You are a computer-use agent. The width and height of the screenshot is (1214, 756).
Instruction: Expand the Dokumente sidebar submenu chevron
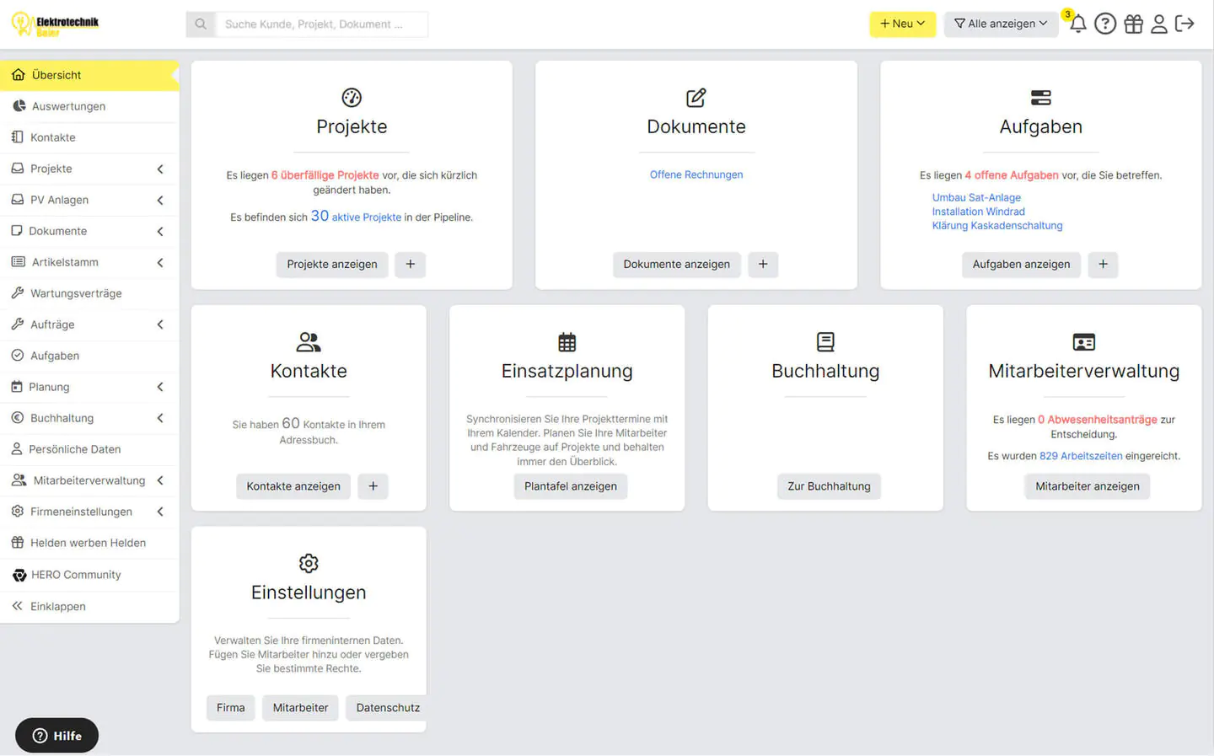click(x=160, y=231)
